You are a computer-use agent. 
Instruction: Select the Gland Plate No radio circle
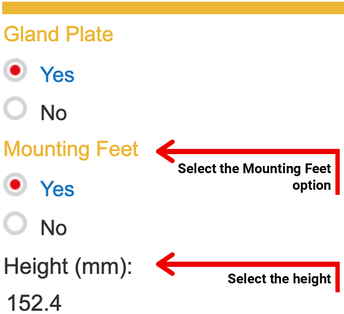[x=15, y=109]
